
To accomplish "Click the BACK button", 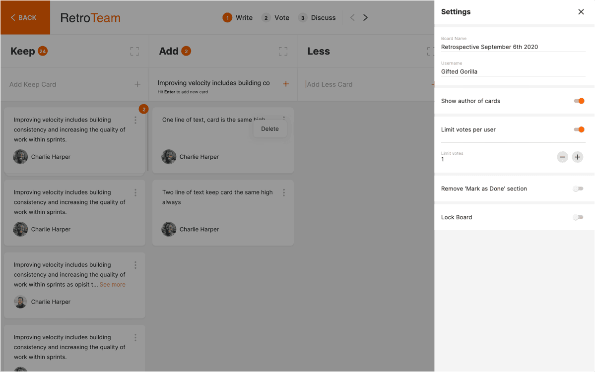I will [x=24, y=17].
